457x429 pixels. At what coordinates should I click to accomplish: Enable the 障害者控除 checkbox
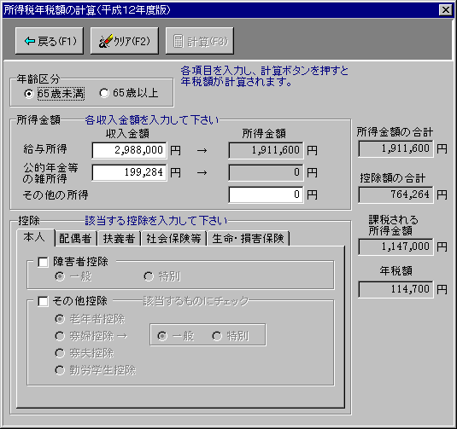43,262
